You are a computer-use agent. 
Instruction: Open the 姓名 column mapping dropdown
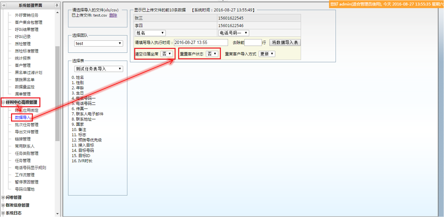(x=150, y=33)
